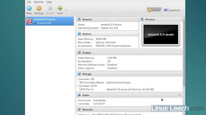Open the Machine menu
Viewport: 206px width, 115px height.
pyautogui.click(x=39, y=2)
